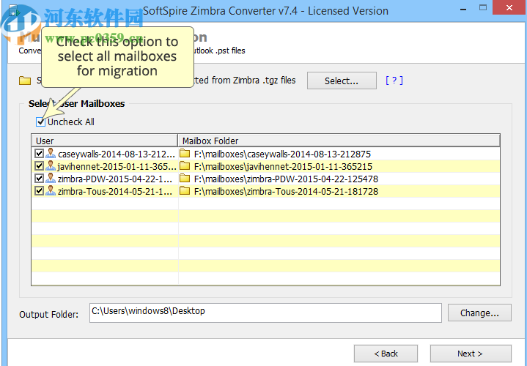Image resolution: width=527 pixels, height=366 pixels.
Task: Click the Change... output folder button
Action: (x=479, y=313)
